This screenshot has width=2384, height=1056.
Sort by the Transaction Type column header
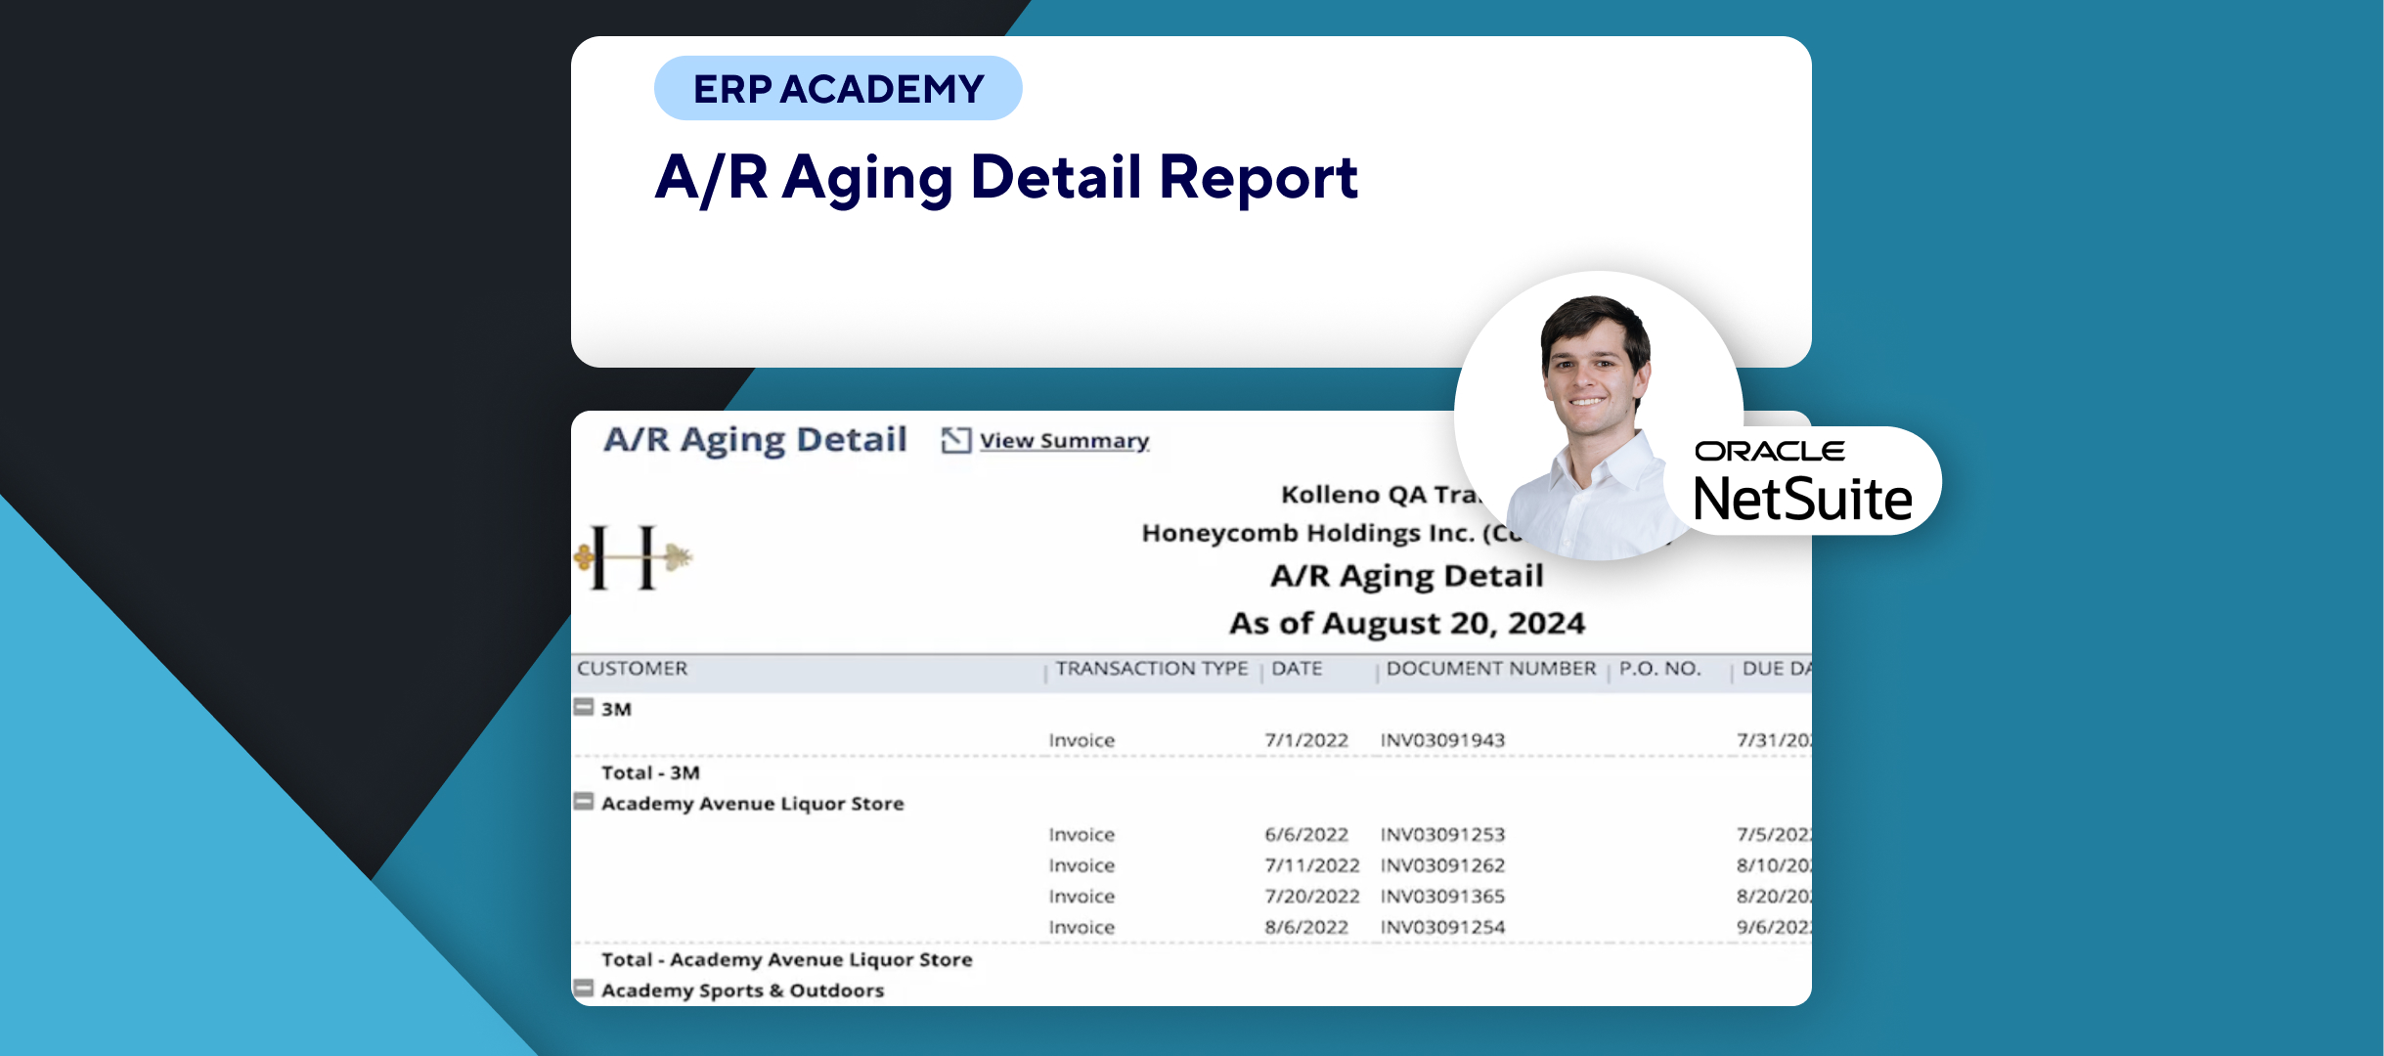pyautogui.click(x=1151, y=669)
